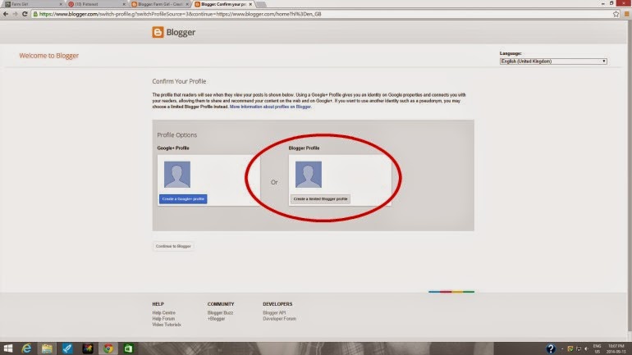Open the Help Centre footer link
Screen dimensions: 632x355
point(163,312)
